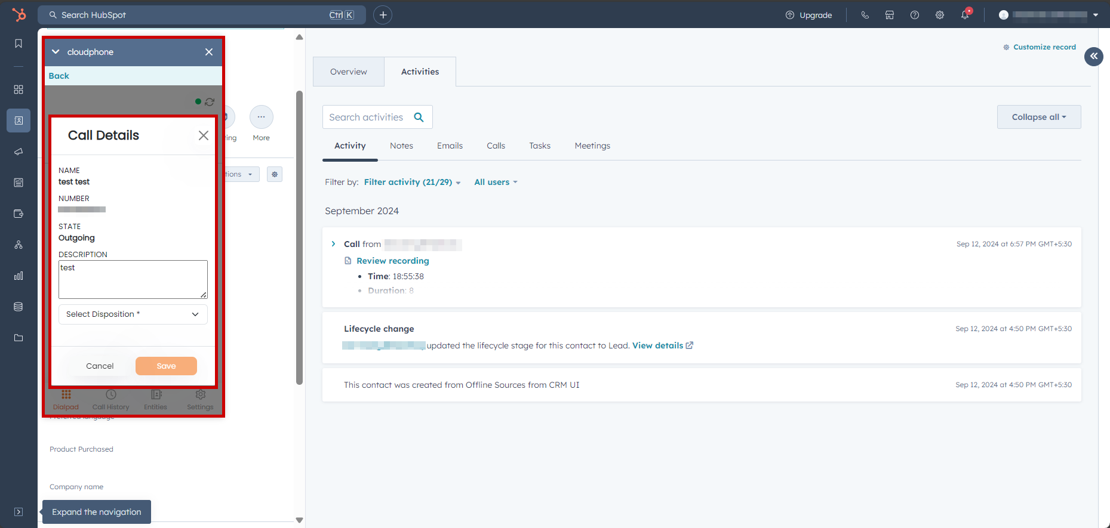Click the small gear beside Actions dropdown
The image size is (1110, 528).
tap(275, 174)
